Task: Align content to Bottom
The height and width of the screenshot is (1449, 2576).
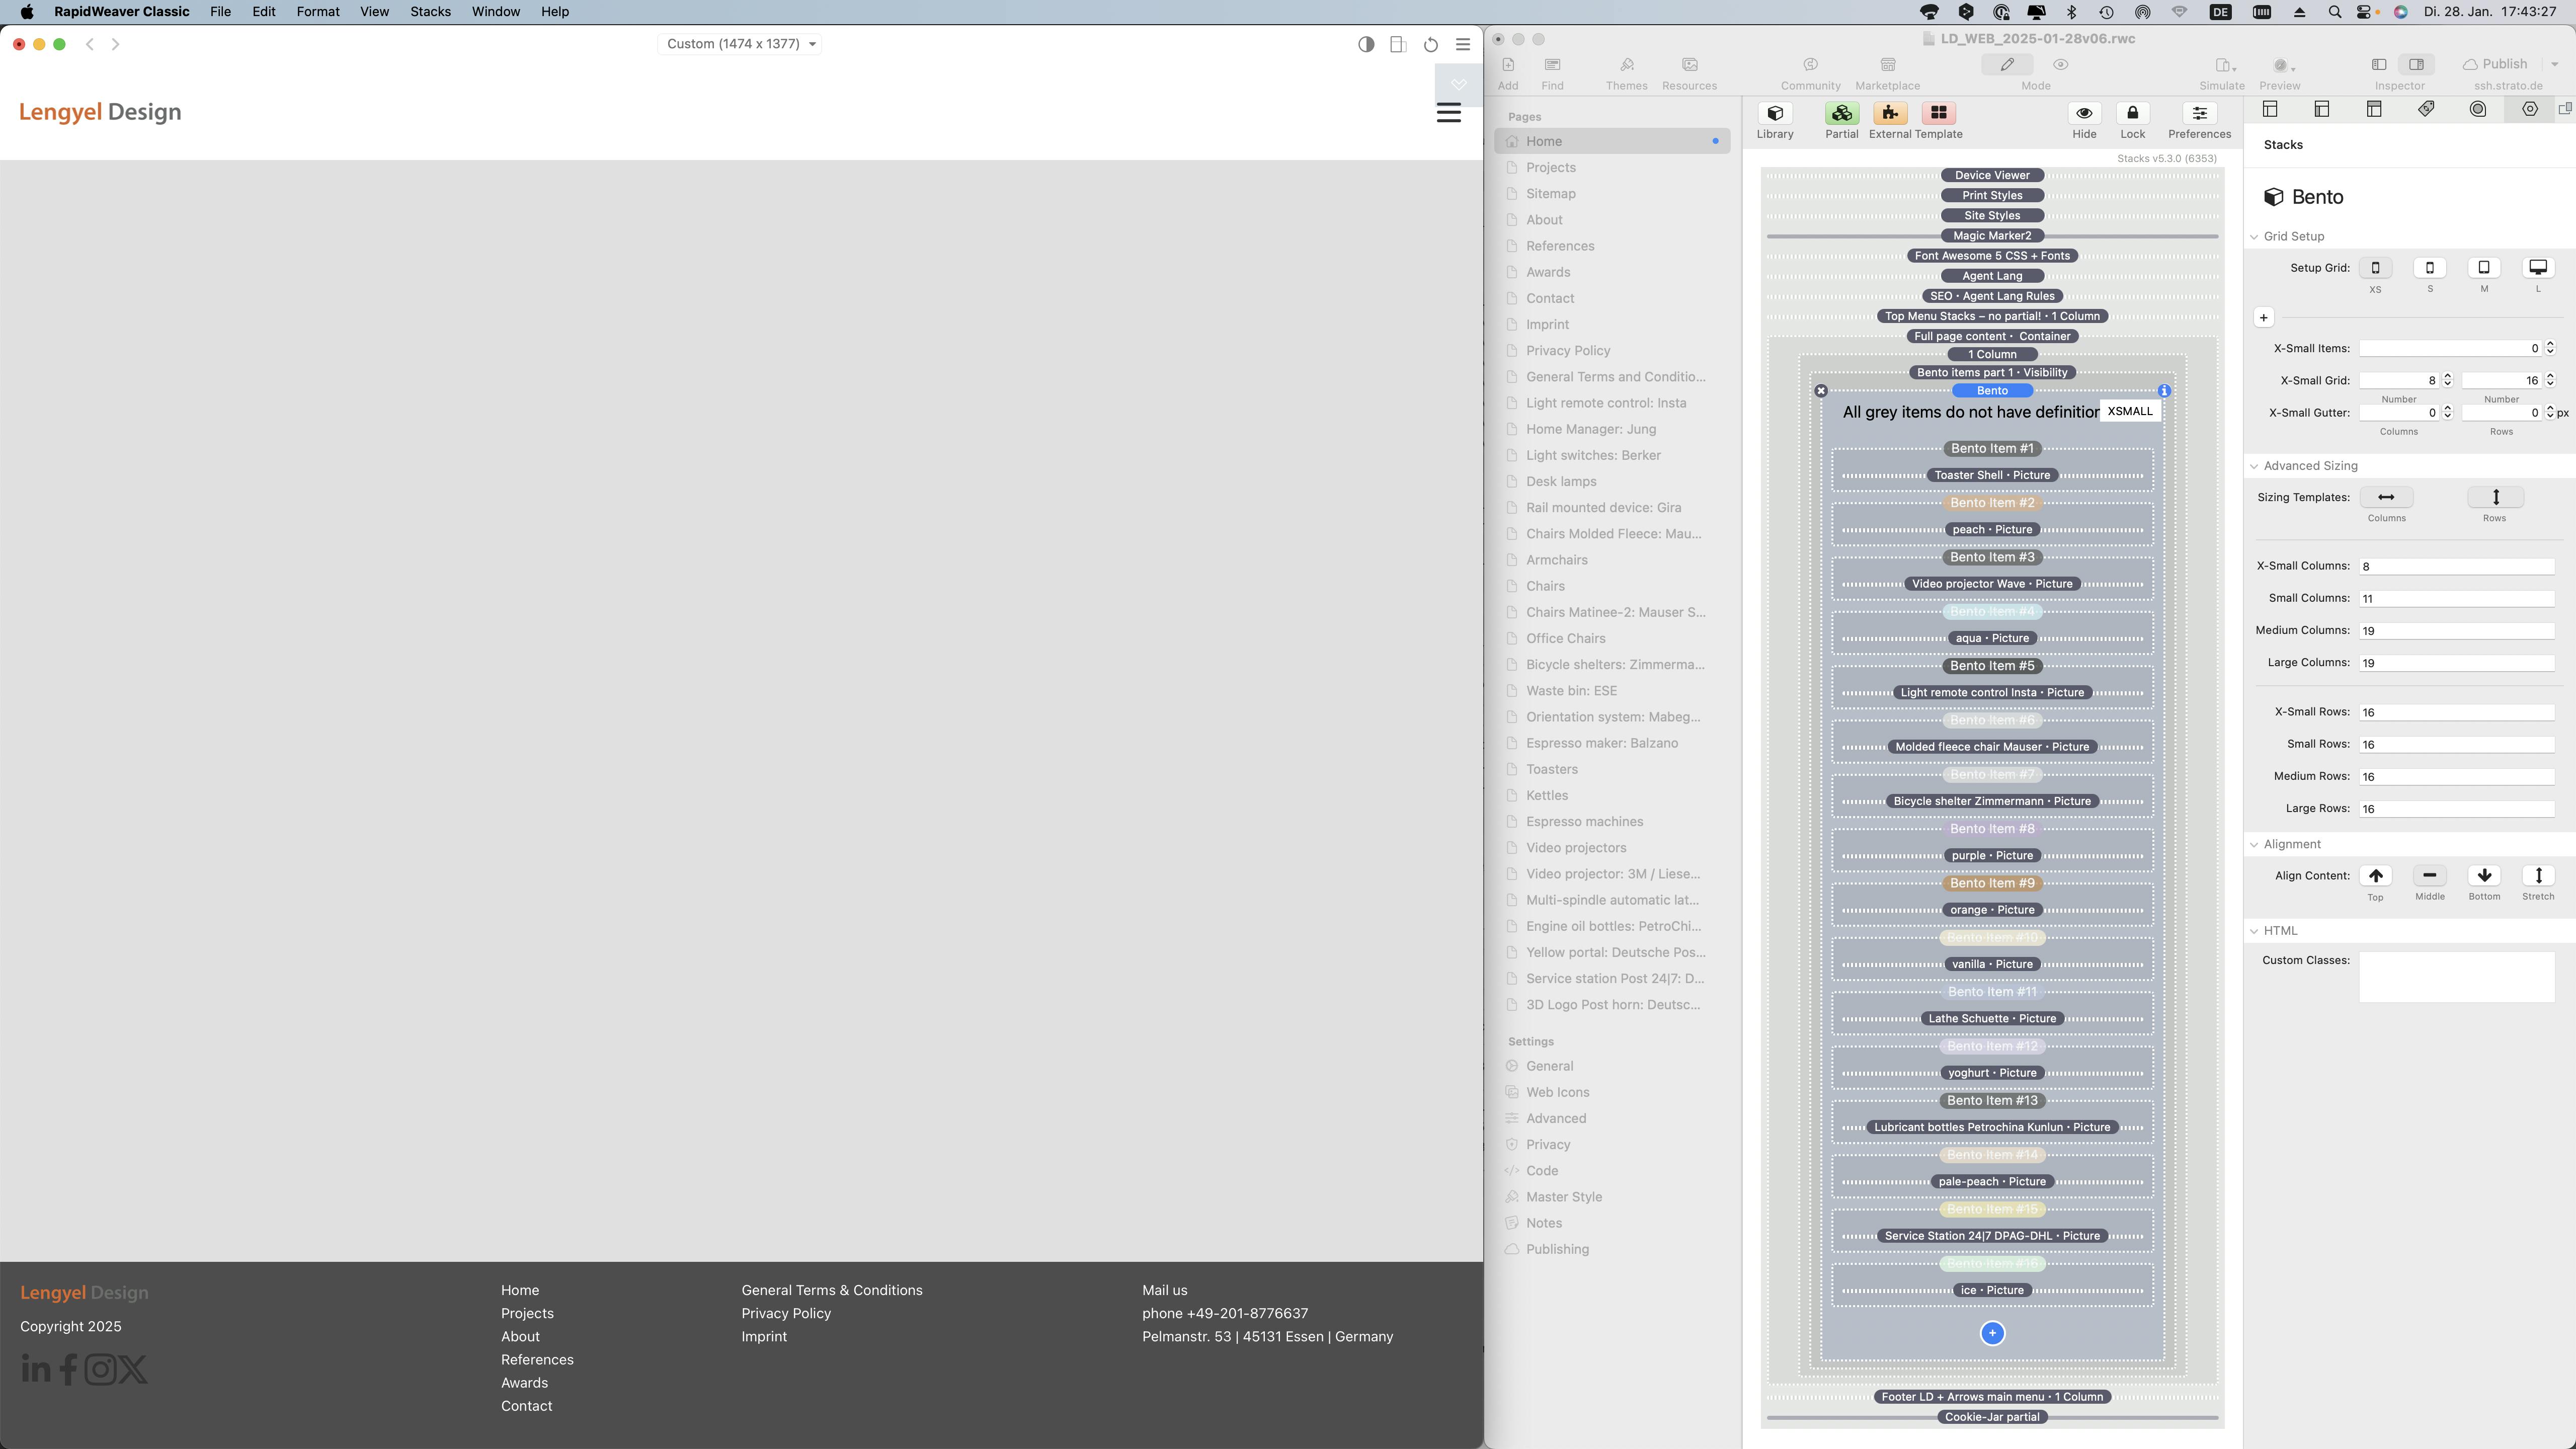Action: (2484, 876)
